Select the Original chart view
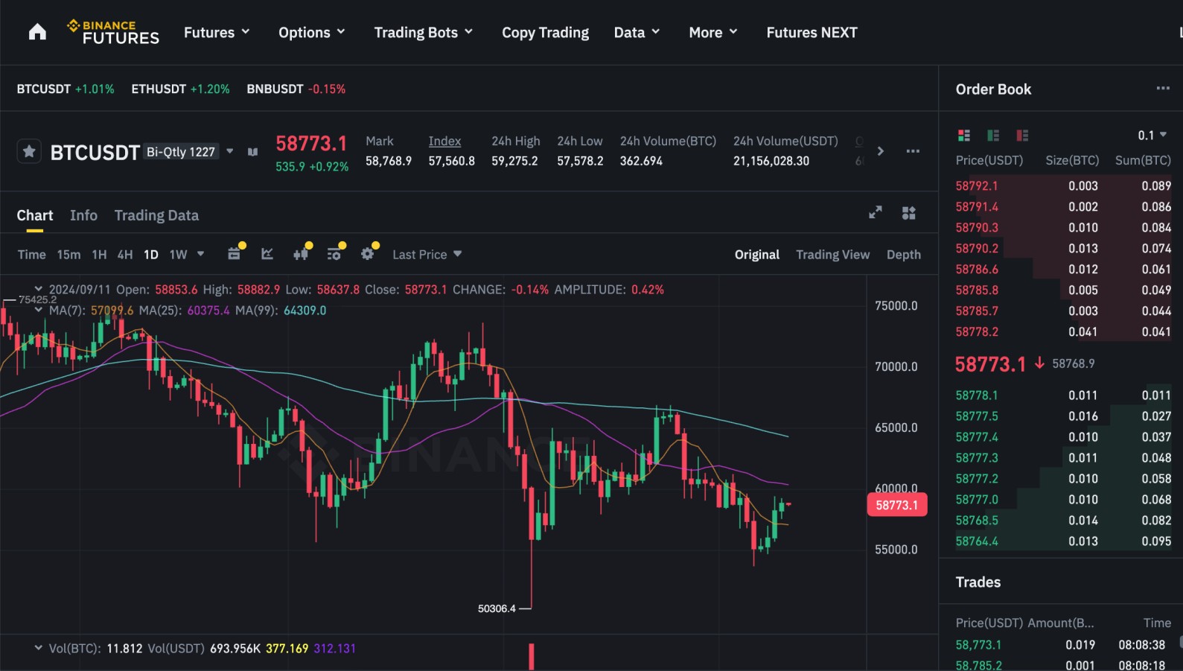The height and width of the screenshot is (671, 1183). click(x=757, y=254)
